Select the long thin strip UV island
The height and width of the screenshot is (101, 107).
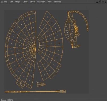click(x=35, y=91)
